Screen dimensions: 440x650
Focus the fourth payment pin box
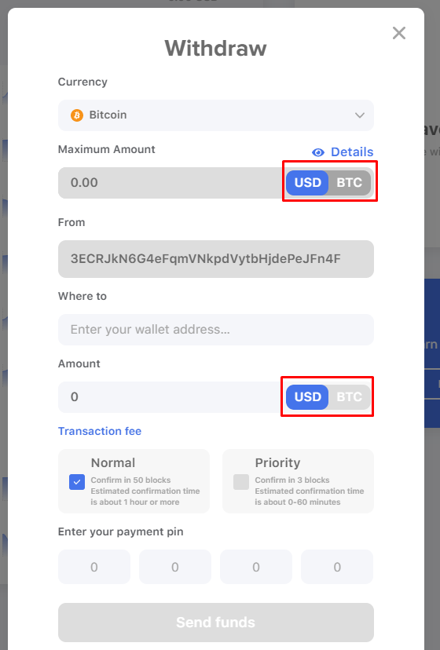(x=337, y=567)
